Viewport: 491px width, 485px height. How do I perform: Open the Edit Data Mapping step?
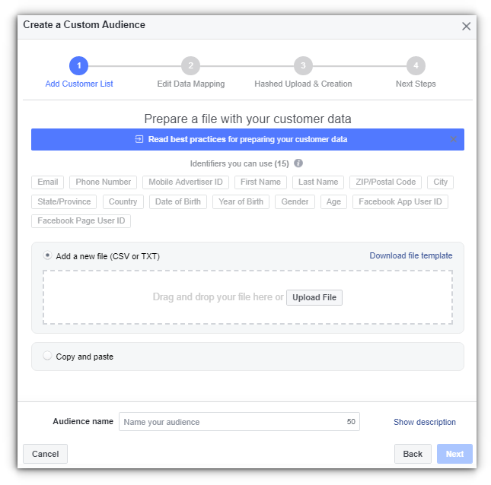pos(191,84)
